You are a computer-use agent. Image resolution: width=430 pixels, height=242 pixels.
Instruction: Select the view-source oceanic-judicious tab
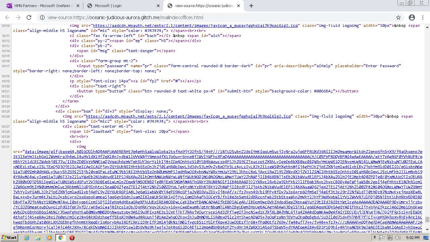pos(204,6)
